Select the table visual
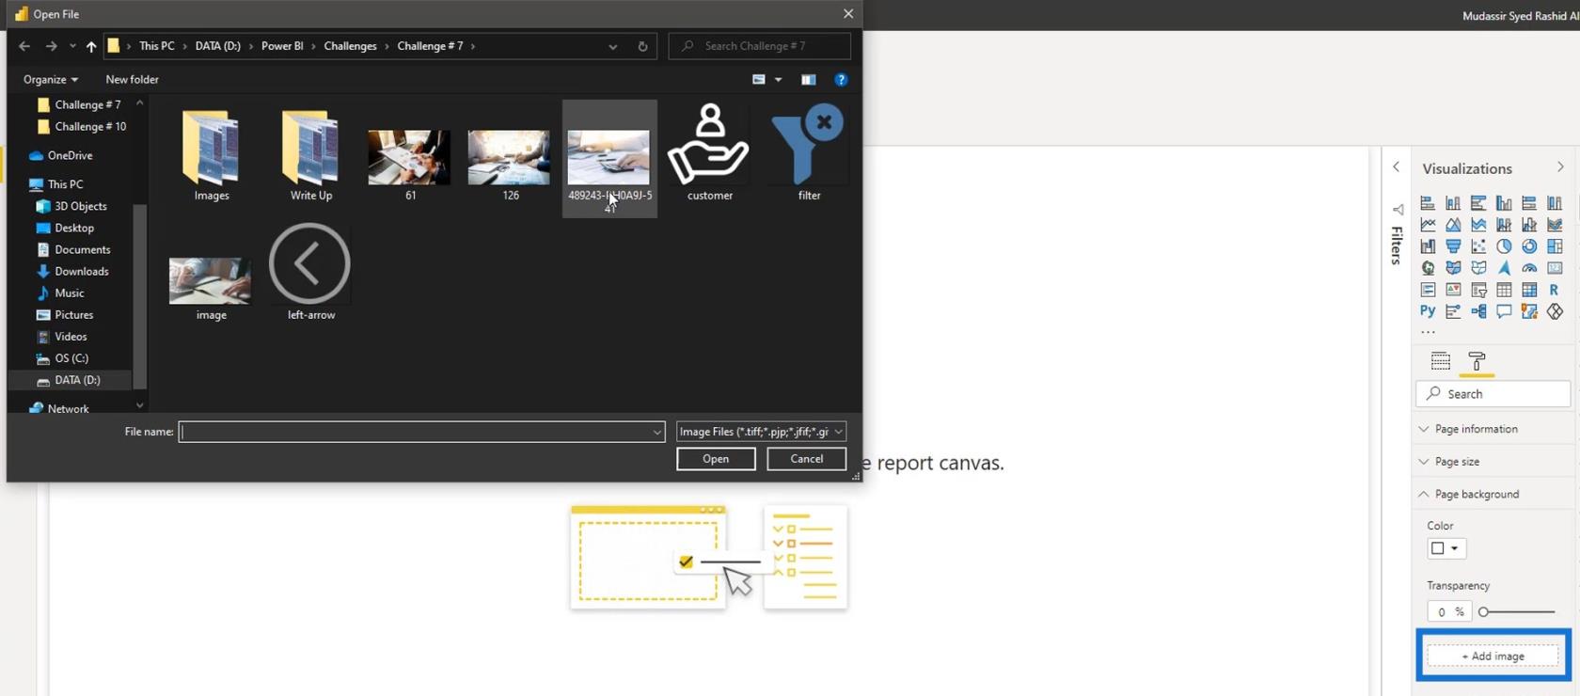The width and height of the screenshot is (1580, 696). coord(1504,290)
